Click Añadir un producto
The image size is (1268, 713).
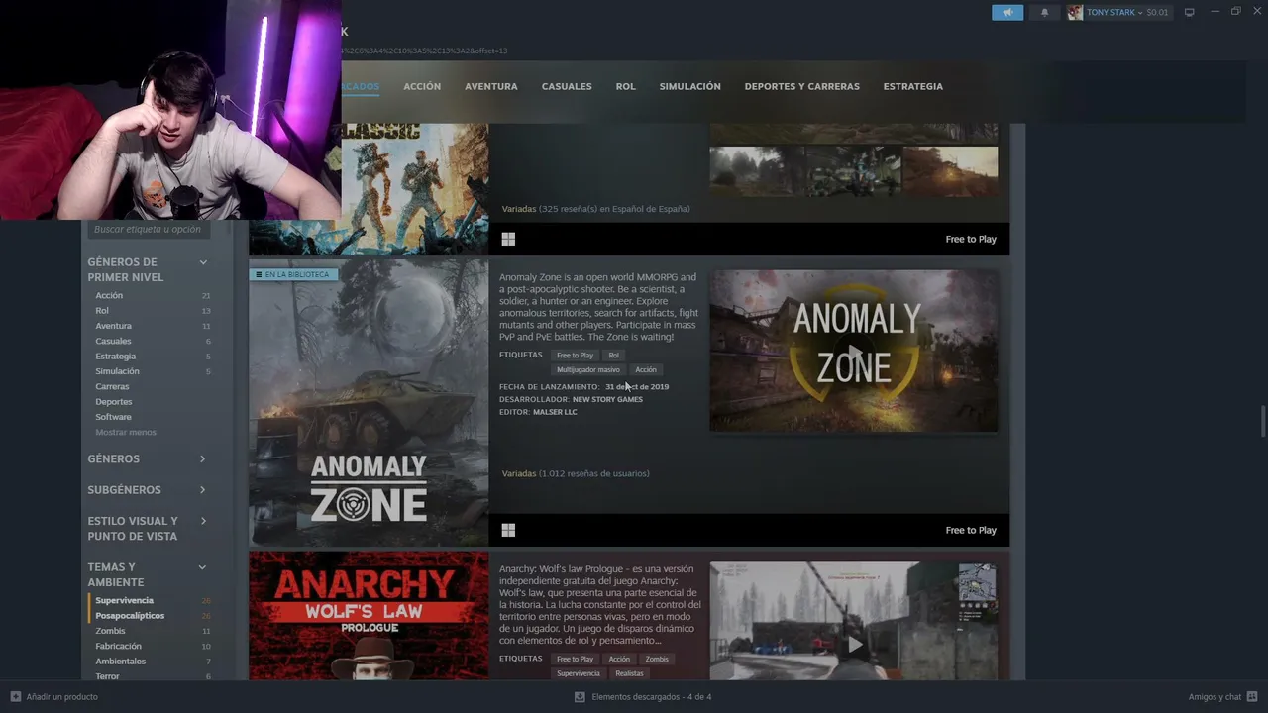[61, 696]
